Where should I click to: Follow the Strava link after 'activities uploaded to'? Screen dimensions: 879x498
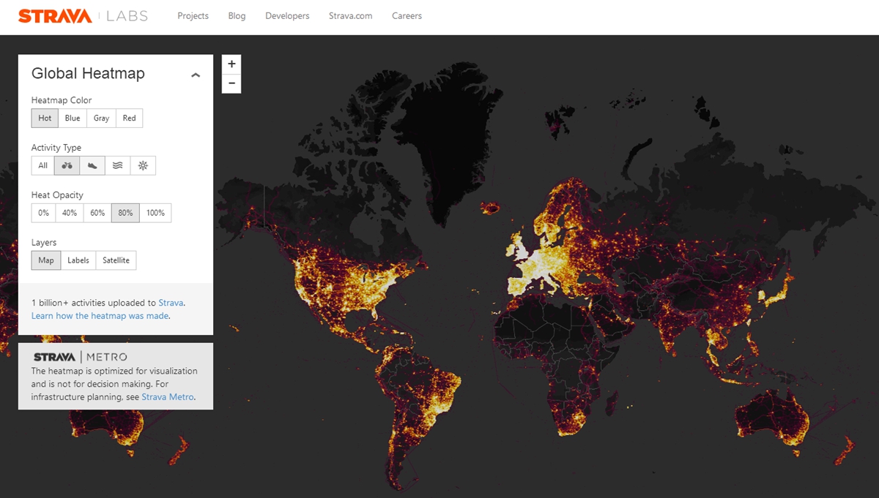coord(171,303)
